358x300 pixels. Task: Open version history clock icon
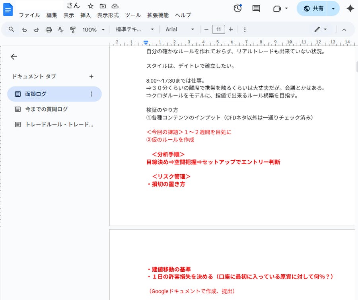[x=237, y=8]
